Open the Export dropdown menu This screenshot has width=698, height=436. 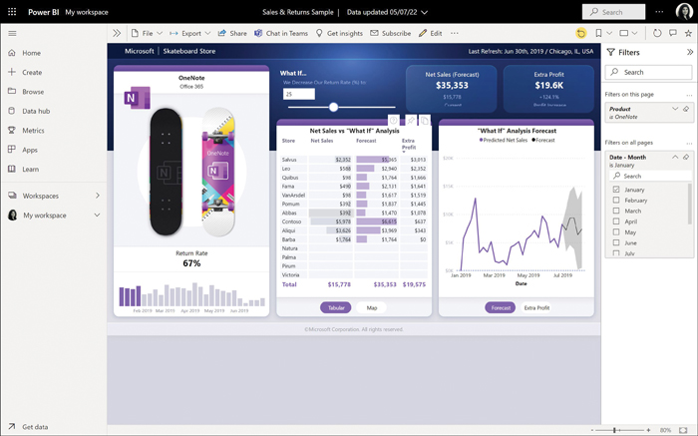190,33
